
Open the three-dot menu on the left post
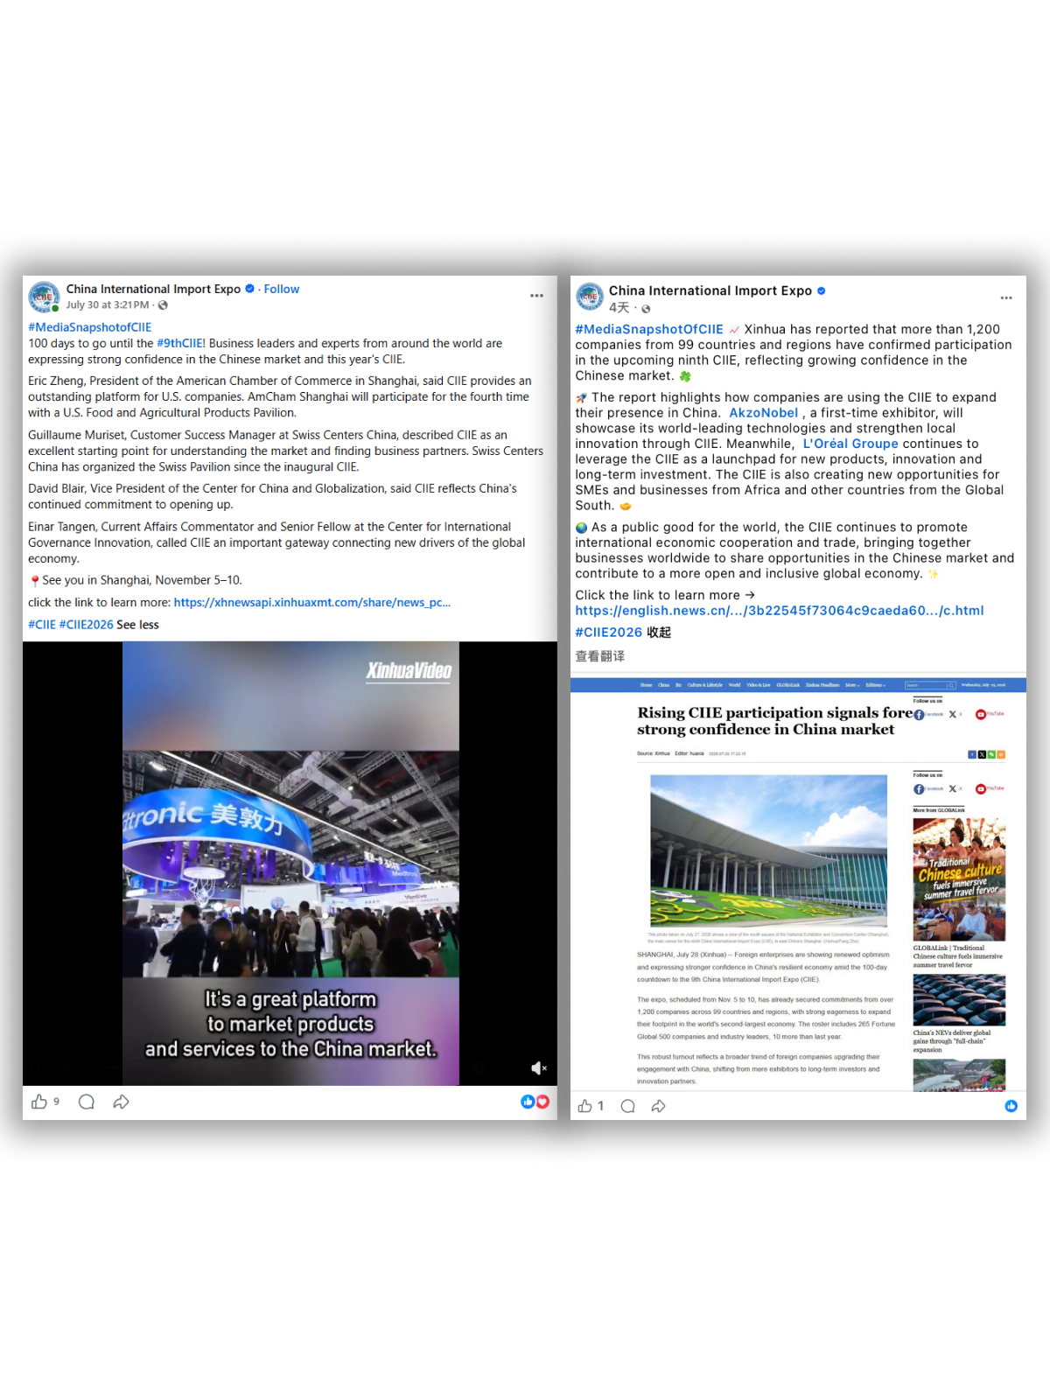point(536,296)
